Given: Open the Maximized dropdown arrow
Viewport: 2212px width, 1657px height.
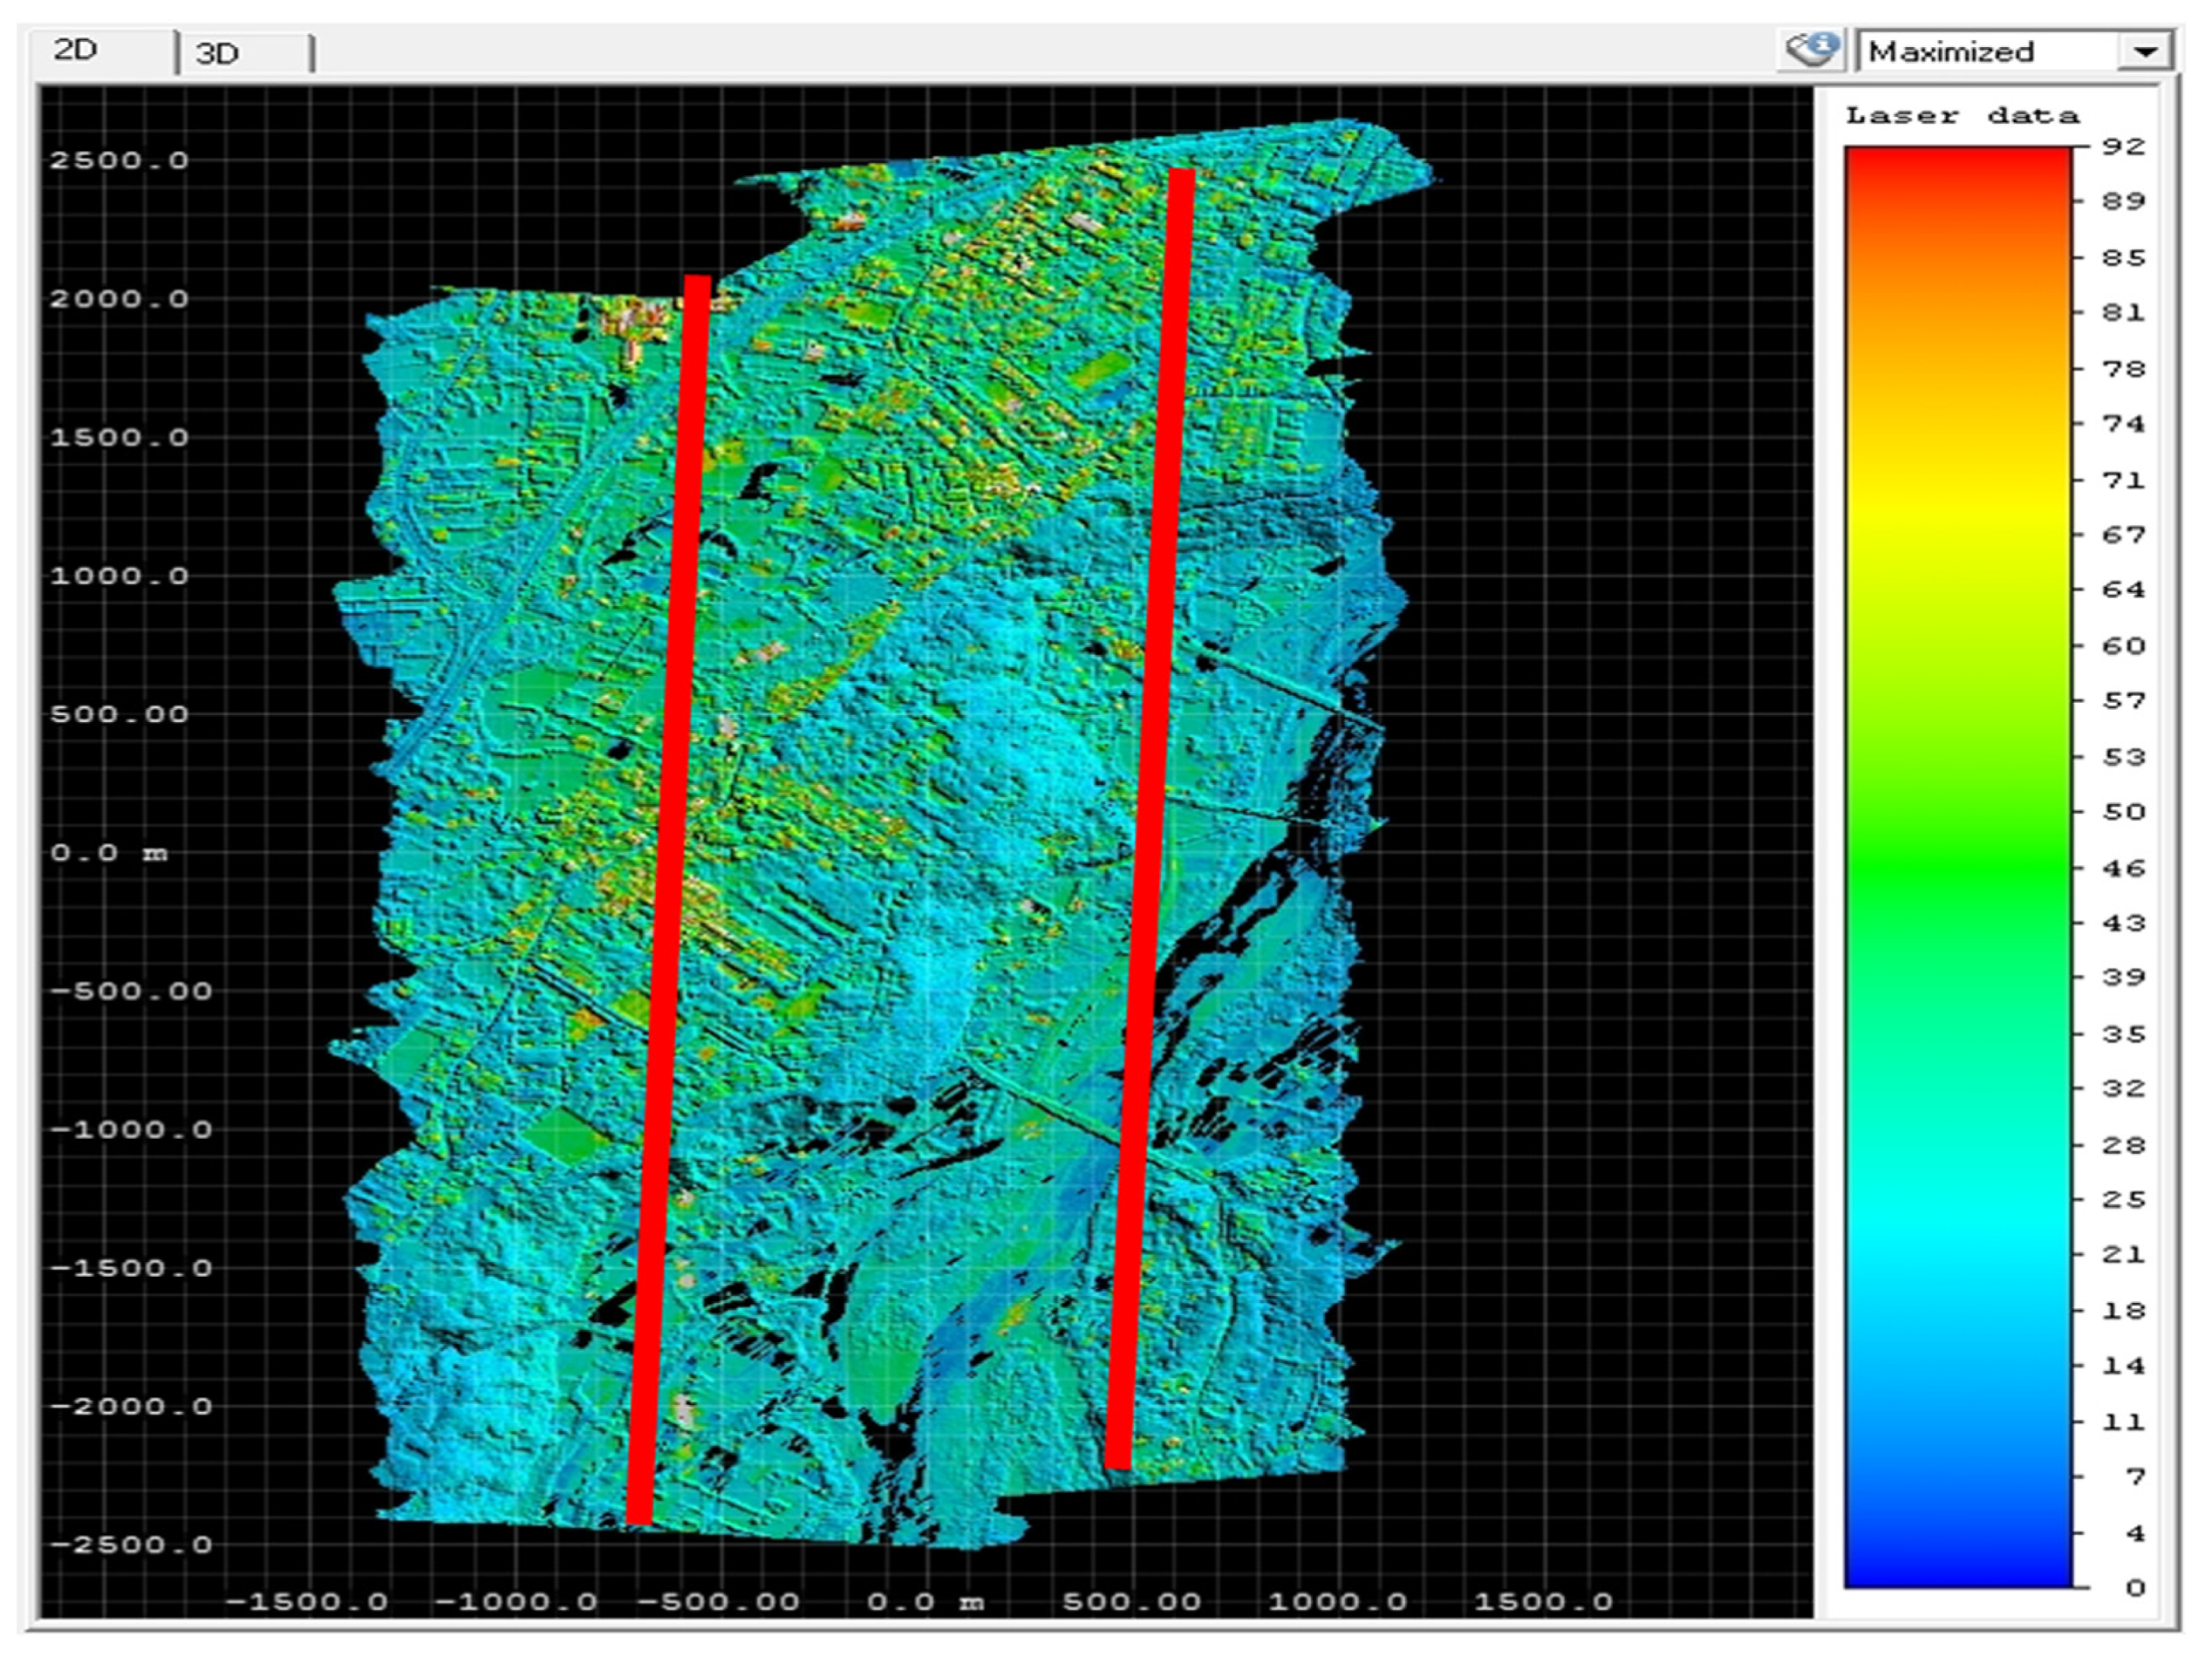Looking at the screenshot, I should click(2144, 51).
